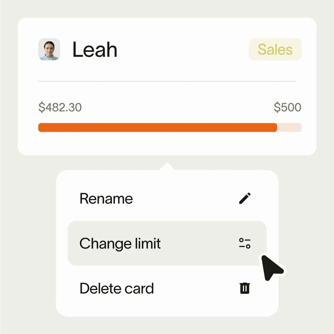Click the trash icon beside Delete card
This screenshot has height=334, width=334.
(x=245, y=288)
